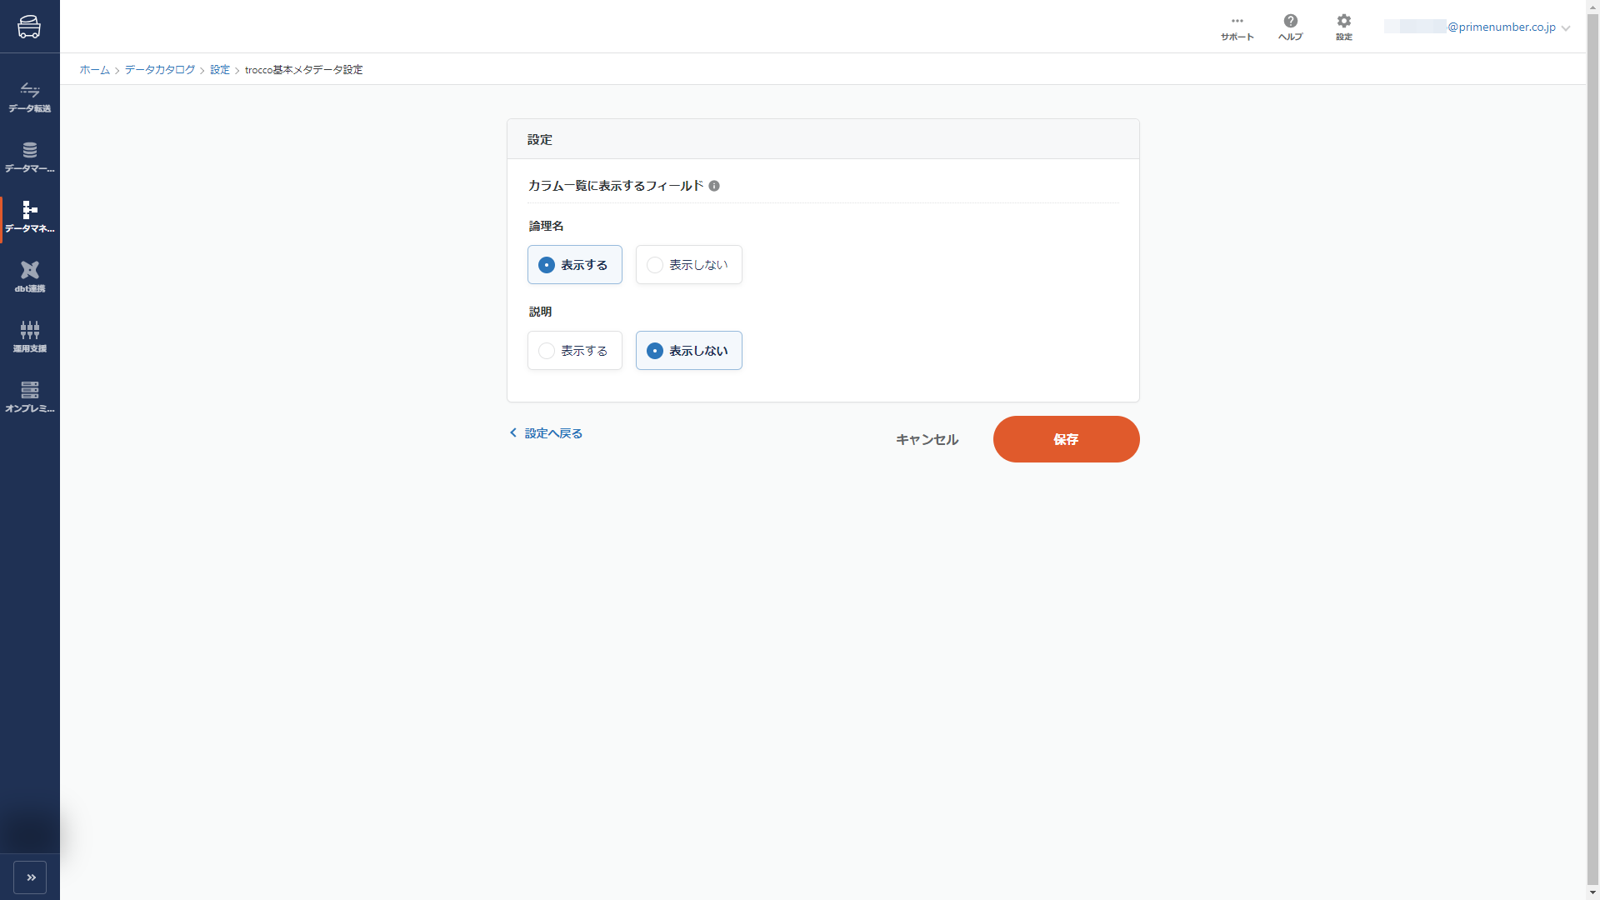Open the 運用支援 sidebar section

point(30,337)
